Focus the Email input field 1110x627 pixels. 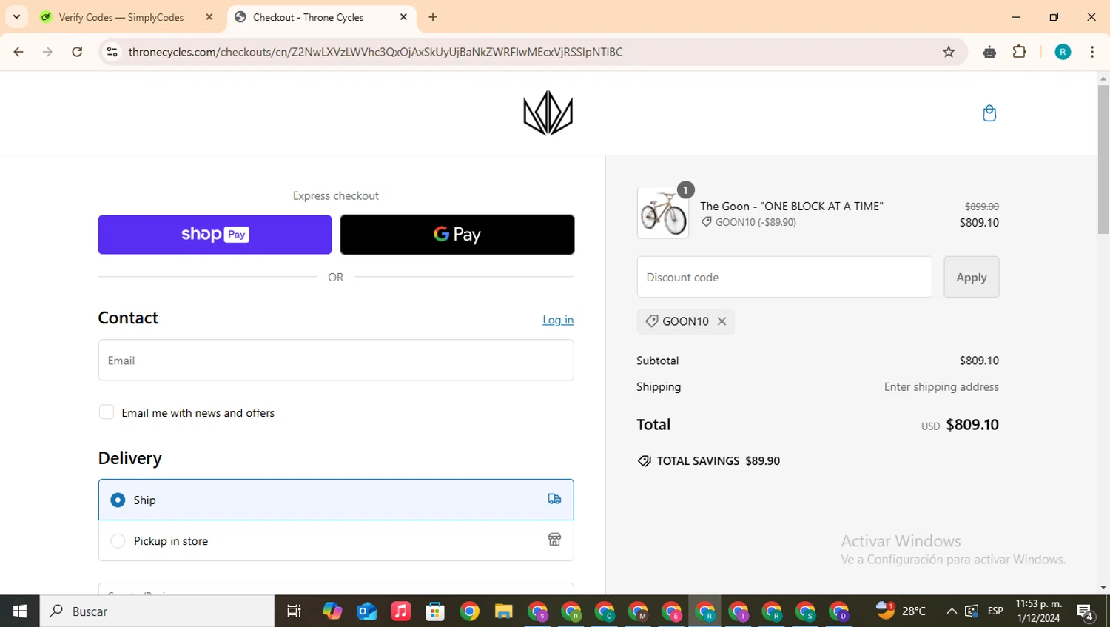pos(336,361)
